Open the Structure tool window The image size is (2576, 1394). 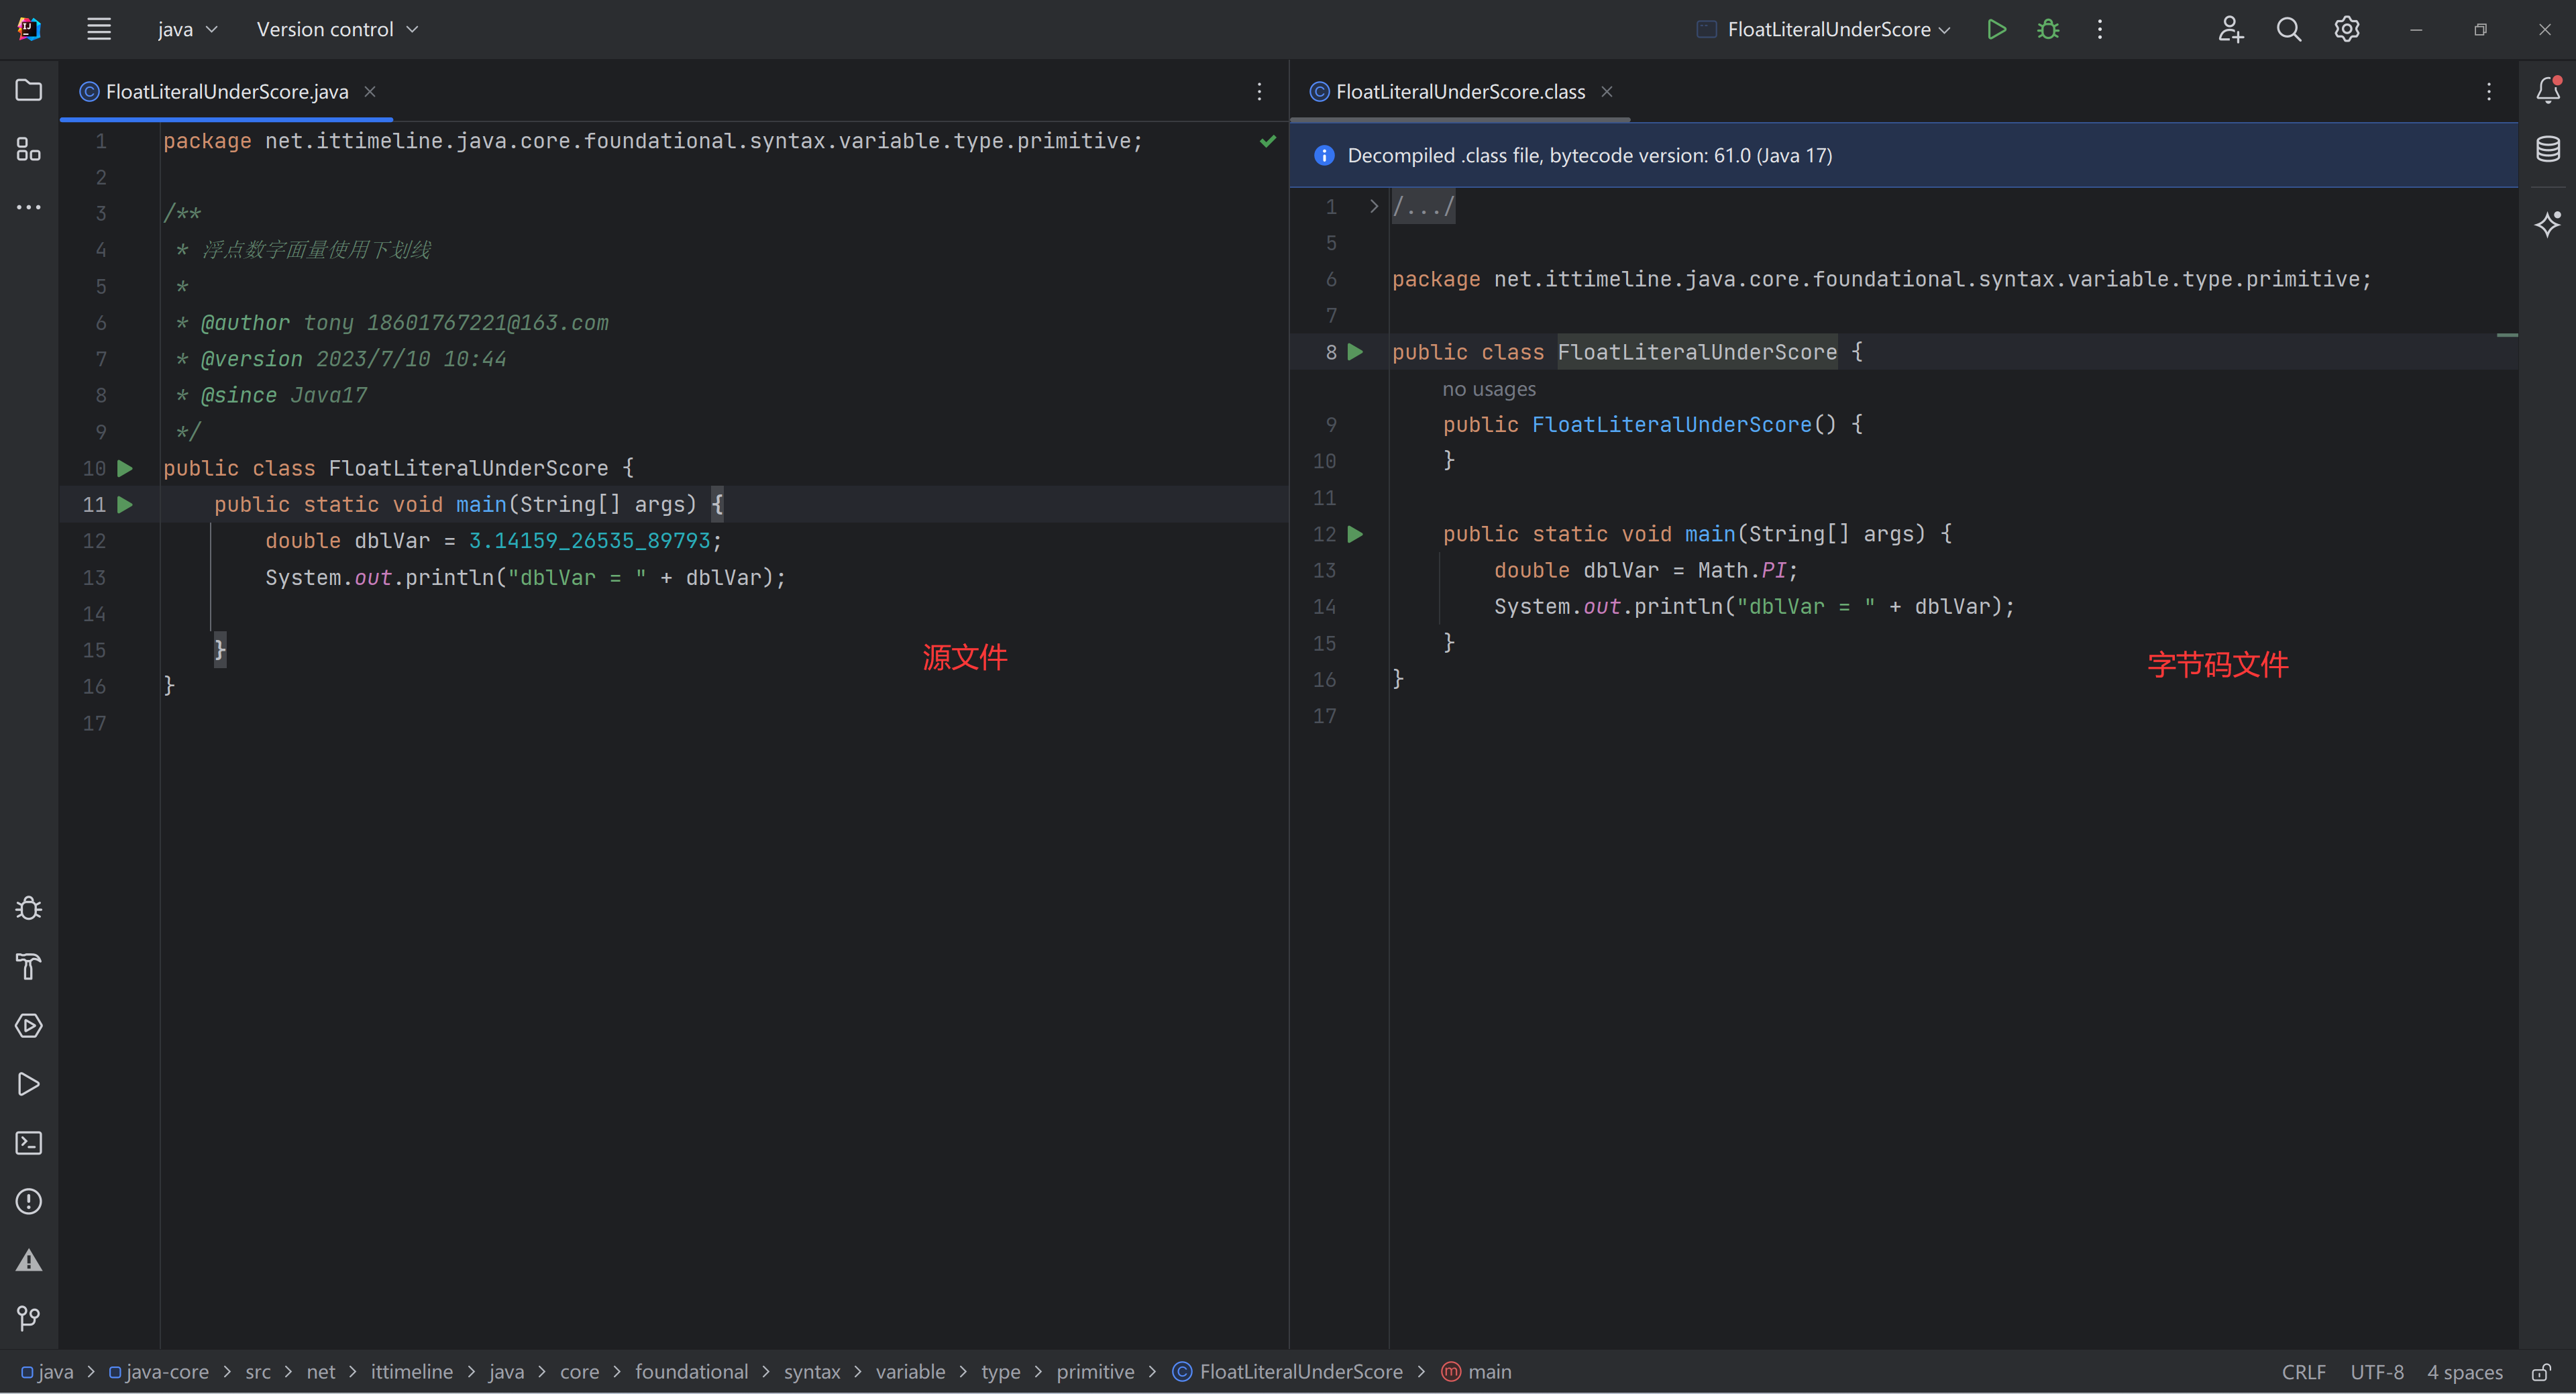(x=29, y=149)
